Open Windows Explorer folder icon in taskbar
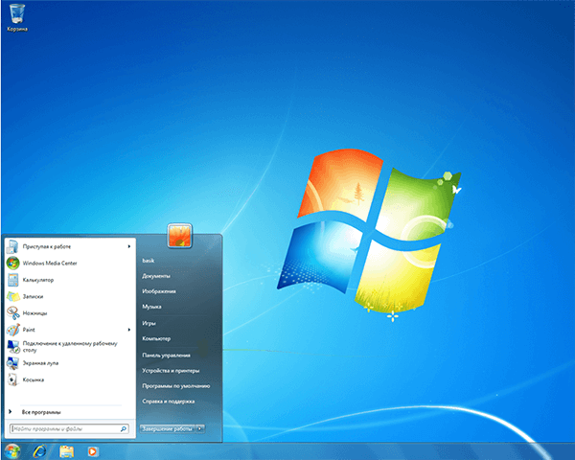 click(66, 451)
